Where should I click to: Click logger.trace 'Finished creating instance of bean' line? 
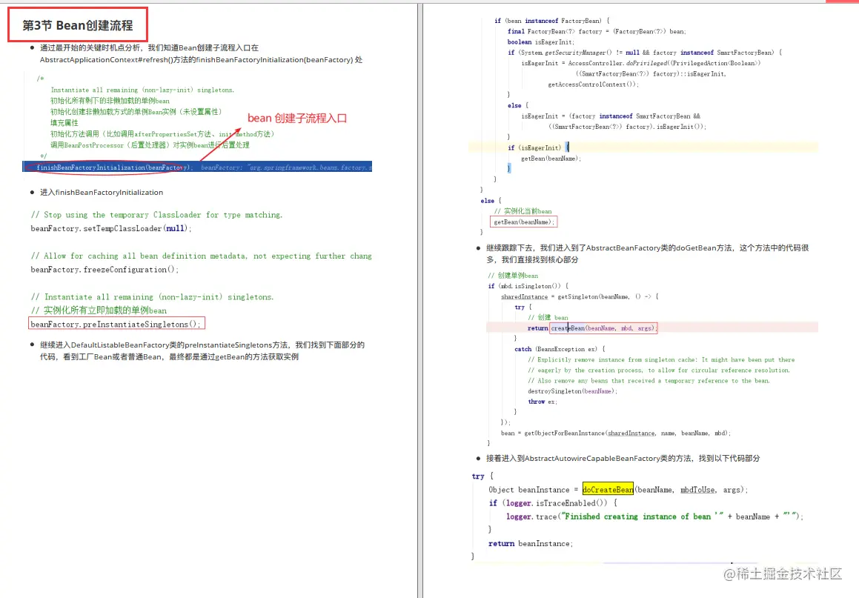click(x=654, y=516)
